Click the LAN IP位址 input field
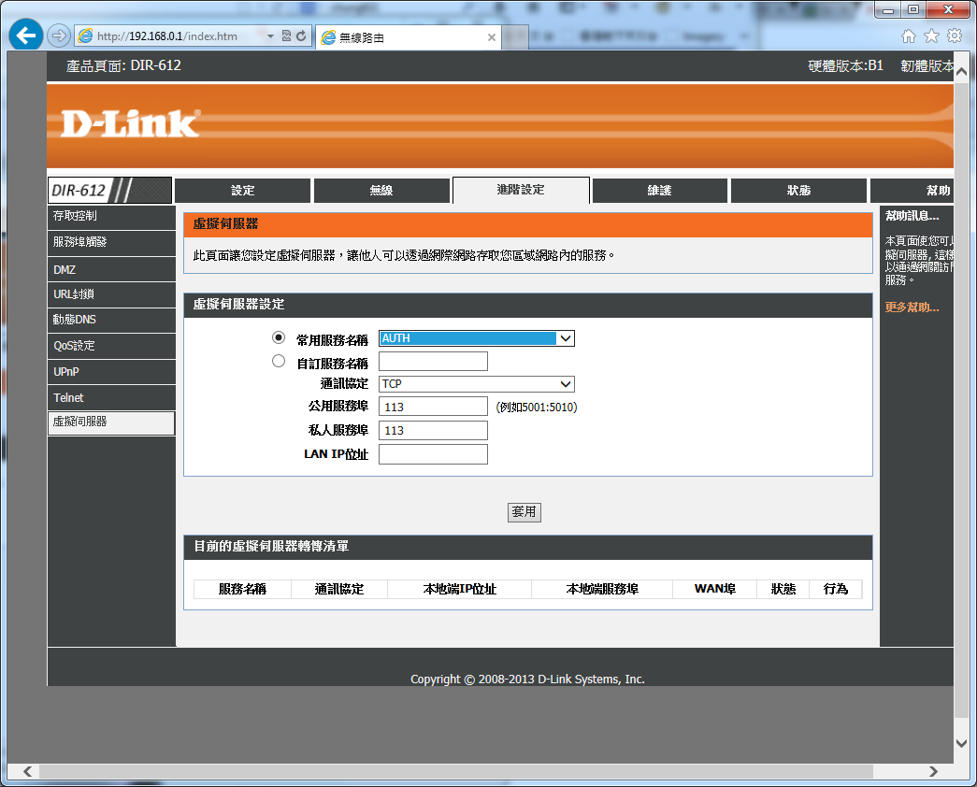Image resolution: width=977 pixels, height=787 pixels. point(433,454)
